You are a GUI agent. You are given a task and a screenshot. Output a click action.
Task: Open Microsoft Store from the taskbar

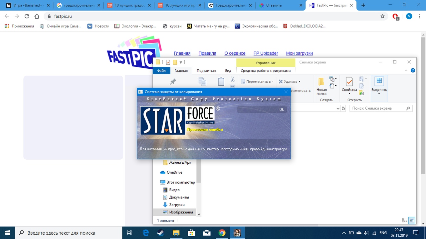coord(191,233)
